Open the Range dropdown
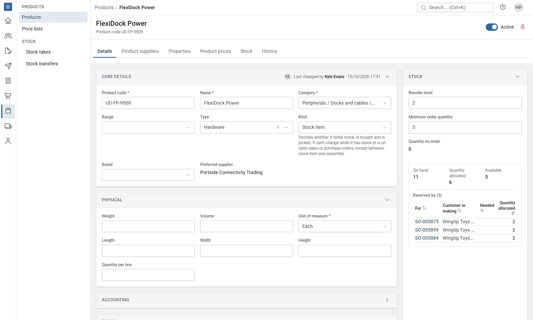The width and height of the screenshot is (533, 320). point(148,127)
